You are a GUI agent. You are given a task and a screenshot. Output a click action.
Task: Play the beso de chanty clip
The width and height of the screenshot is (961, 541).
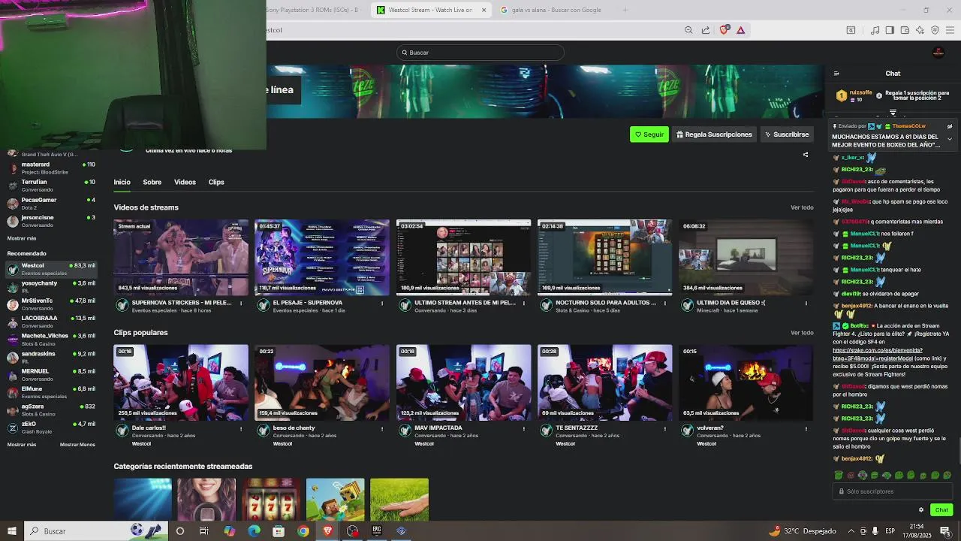pyautogui.click(x=322, y=382)
